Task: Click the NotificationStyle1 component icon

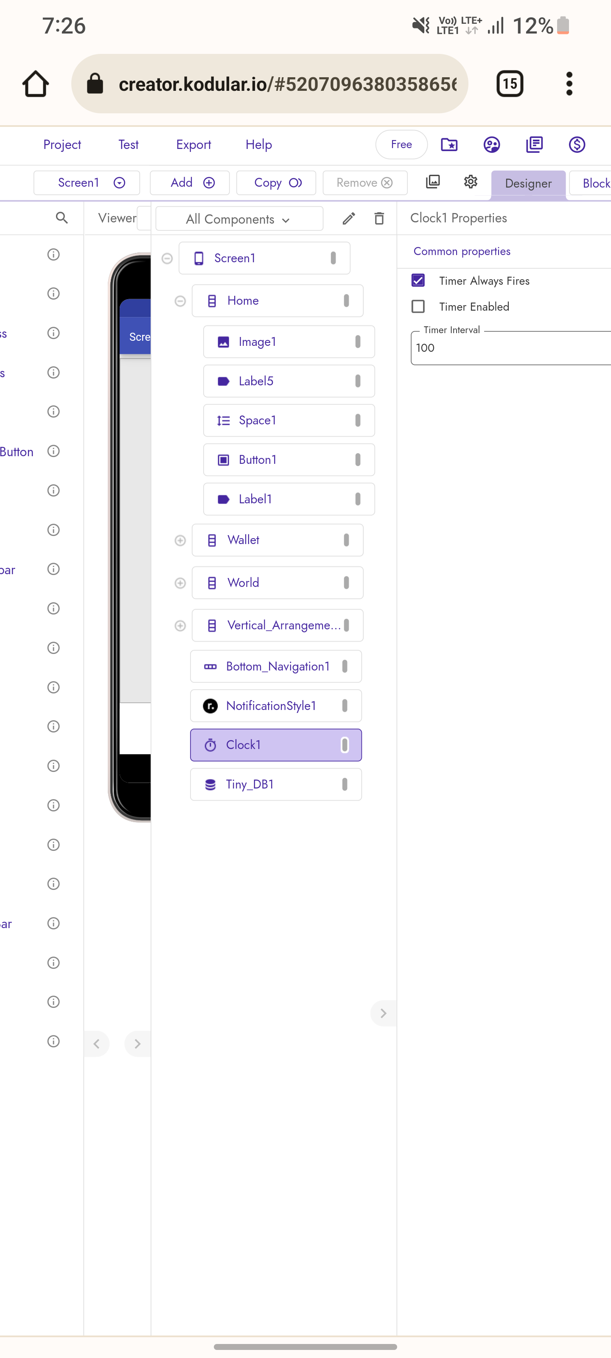Action: click(x=210, y=706)
